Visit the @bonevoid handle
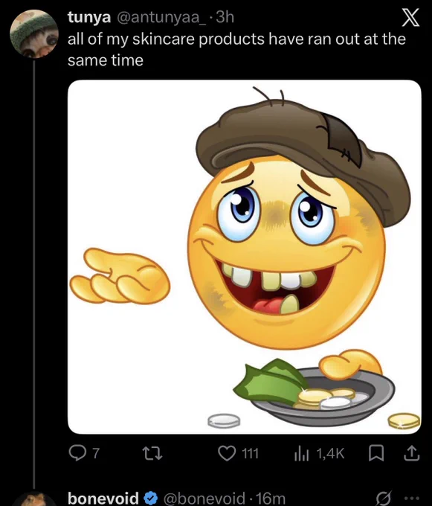 point(204,499)
